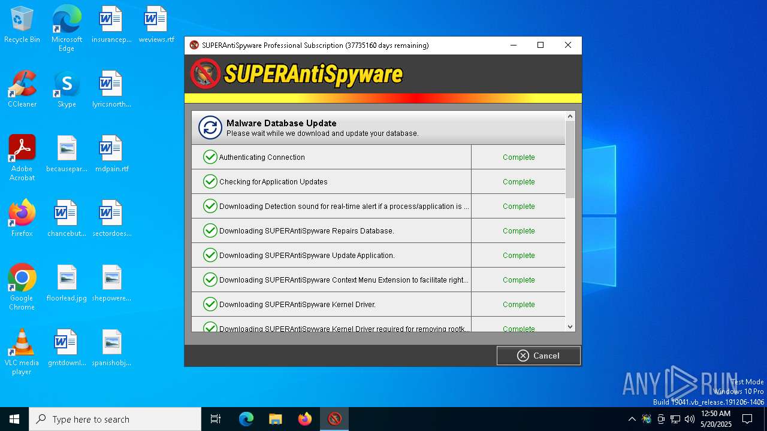Open Task View from the taskbar
767x431 pixels.
point(216,419)
